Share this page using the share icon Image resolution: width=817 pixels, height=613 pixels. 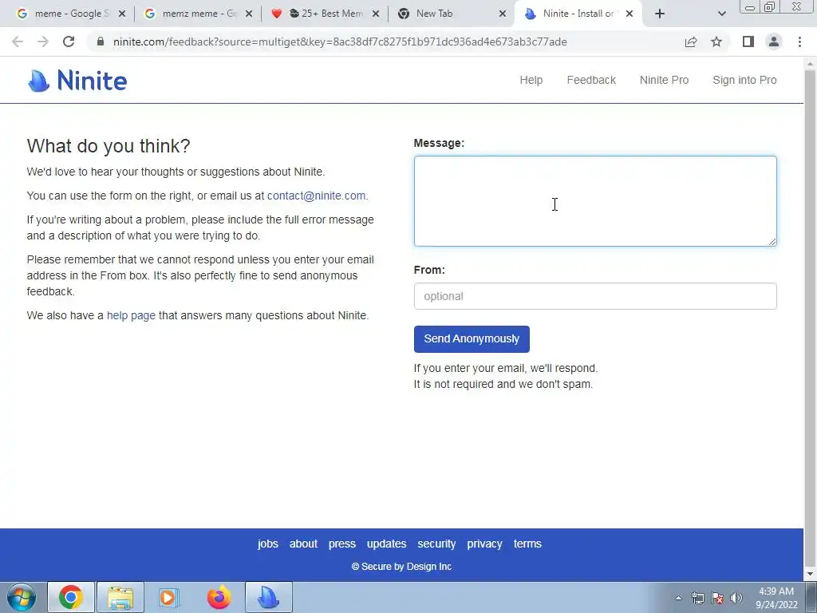click(691, 42)
